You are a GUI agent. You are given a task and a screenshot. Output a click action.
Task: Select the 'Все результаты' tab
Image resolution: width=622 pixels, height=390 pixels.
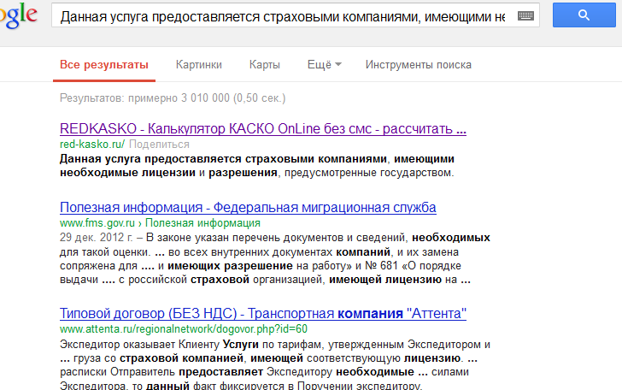tap(103, 65)
